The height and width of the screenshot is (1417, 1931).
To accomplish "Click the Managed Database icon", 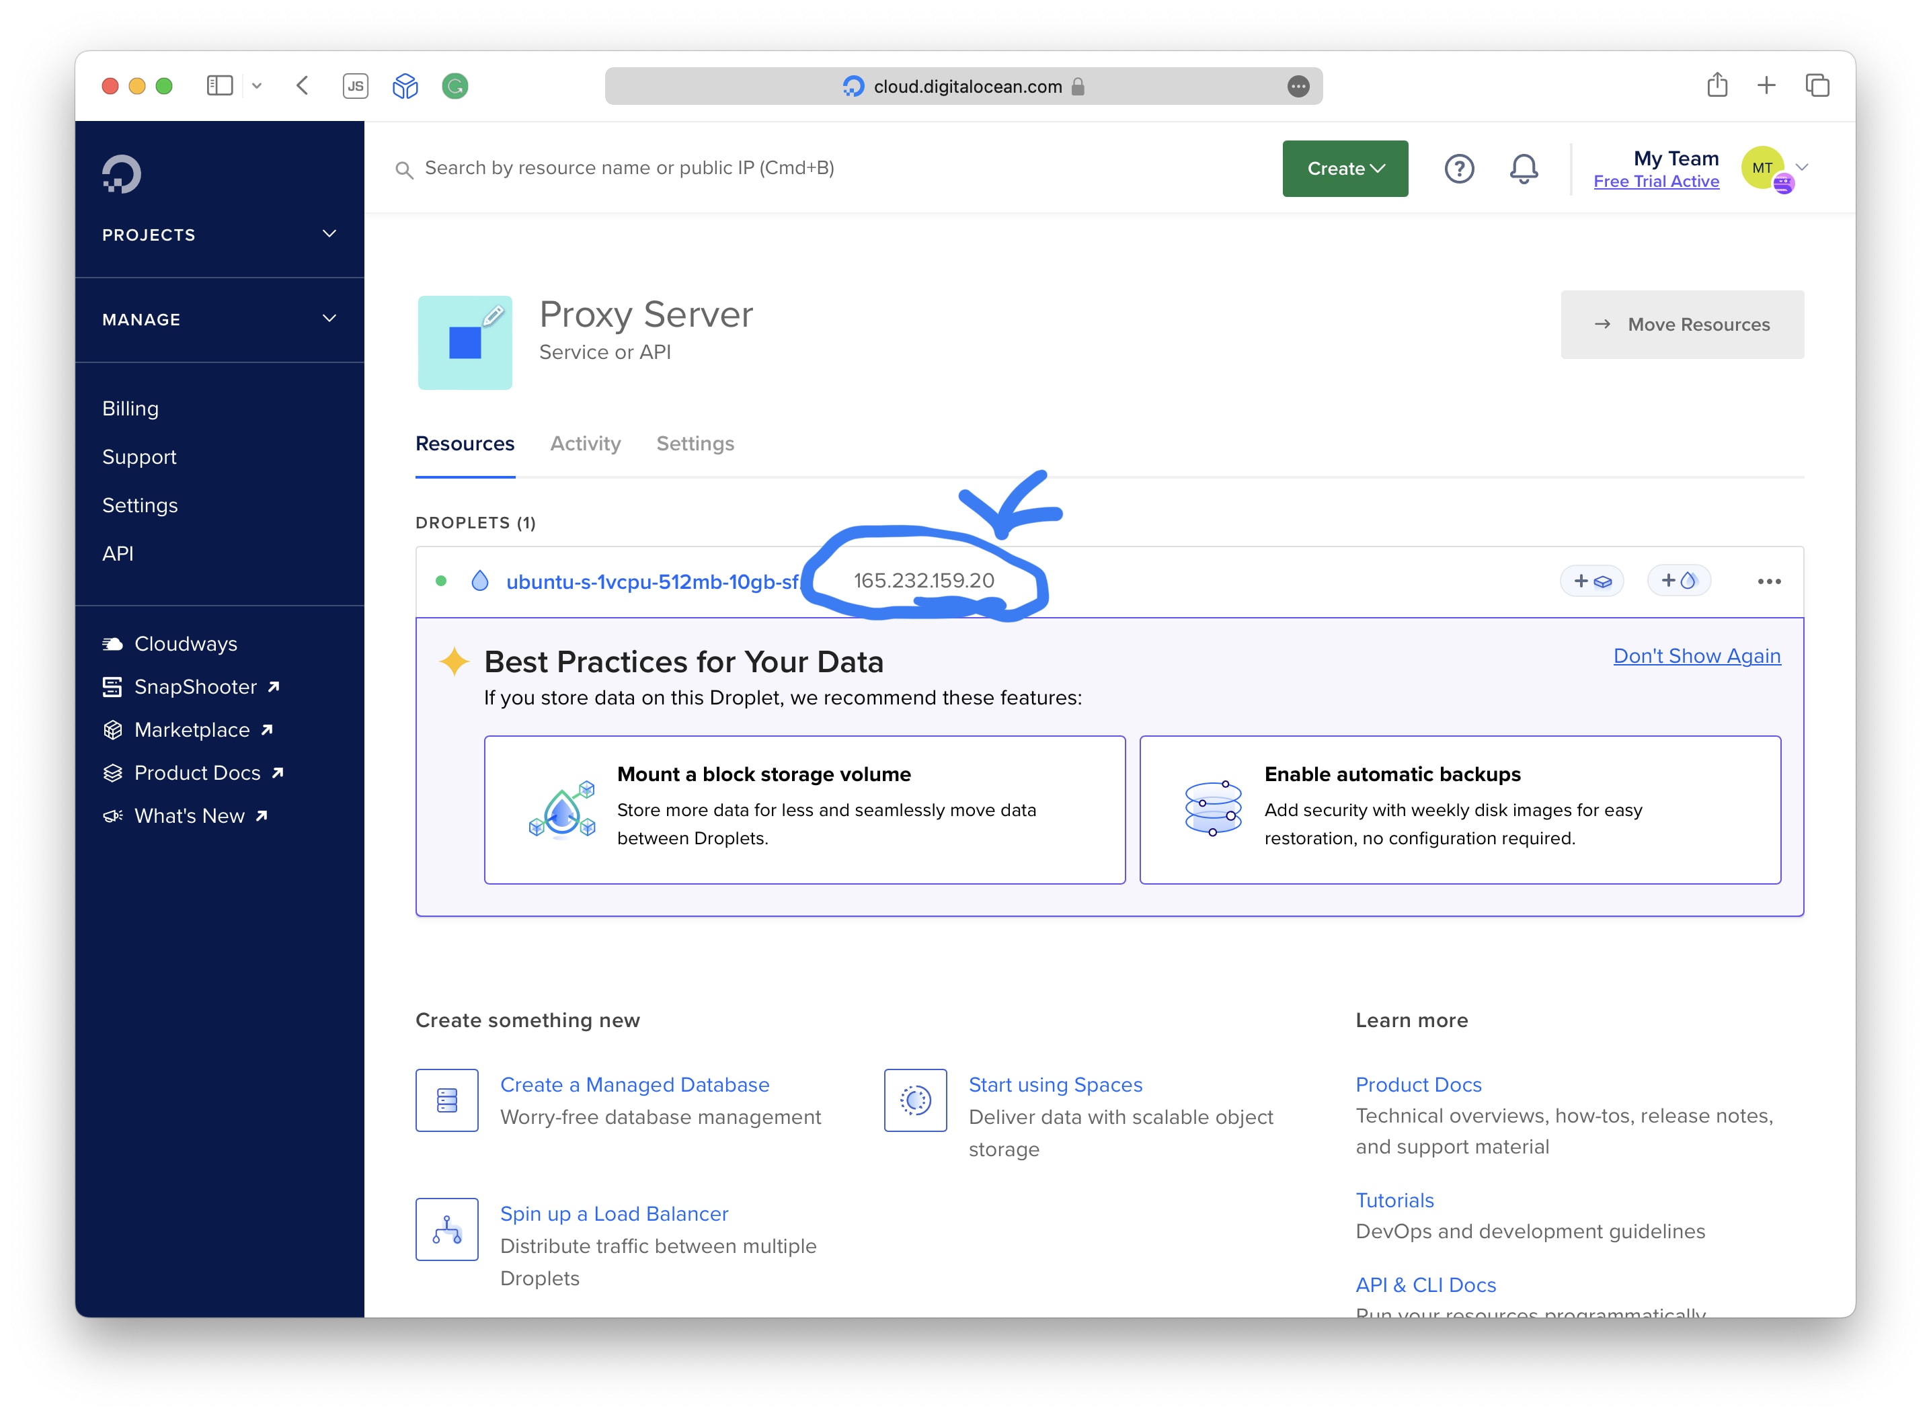I will tap(447, 1100).
